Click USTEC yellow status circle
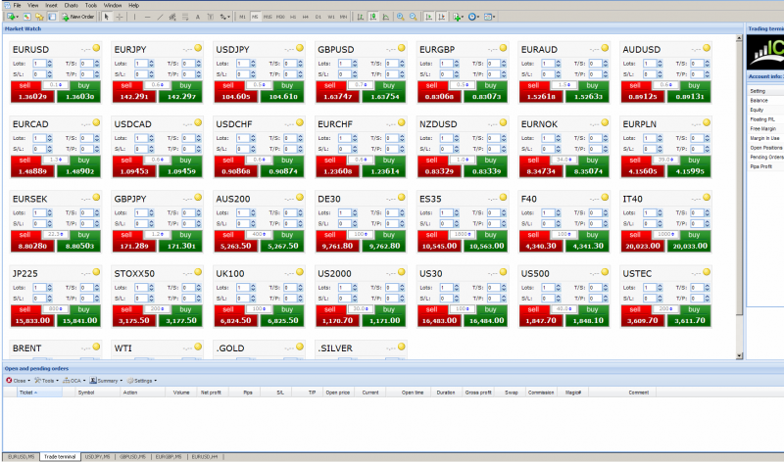This screenshot has height=462, width=784. click(x=706, y=272)
